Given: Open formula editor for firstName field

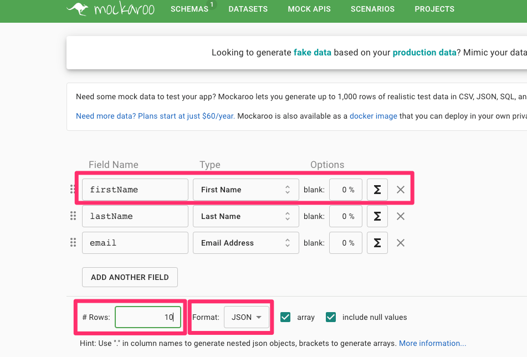Looking at the screenshot, I should [377, 190].
